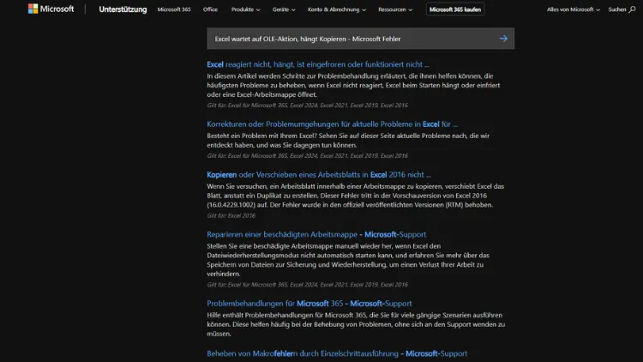
Task: Expand the Geräte dropdown
Action: click(284, 9)
